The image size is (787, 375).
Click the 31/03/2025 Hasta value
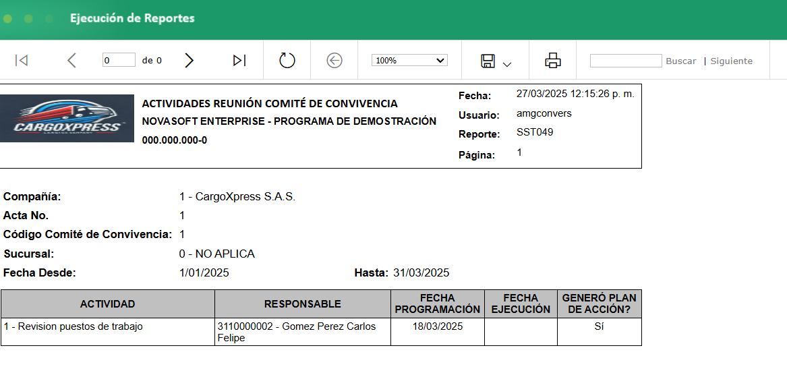(x=421, y=273)
